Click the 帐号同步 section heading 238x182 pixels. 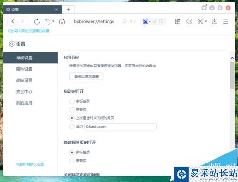click(71, 57)
